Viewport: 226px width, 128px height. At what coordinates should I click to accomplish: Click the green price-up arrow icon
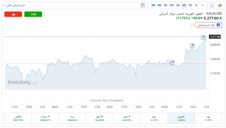(x=221, y=18)
